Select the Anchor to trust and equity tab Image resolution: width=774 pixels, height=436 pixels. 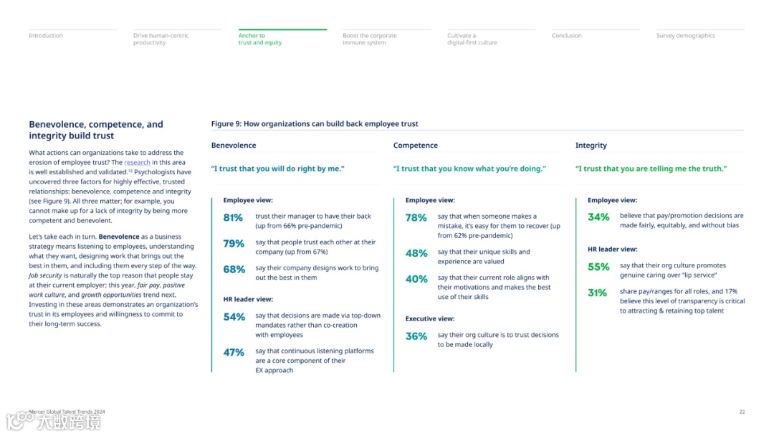259,39
